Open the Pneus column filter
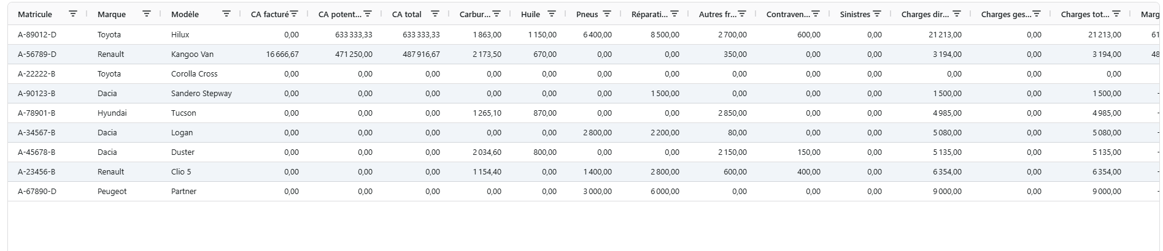1163x251 pixels. (607, 14)
